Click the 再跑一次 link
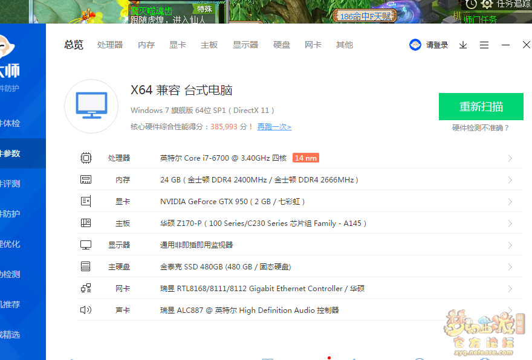 click(274, 127)
